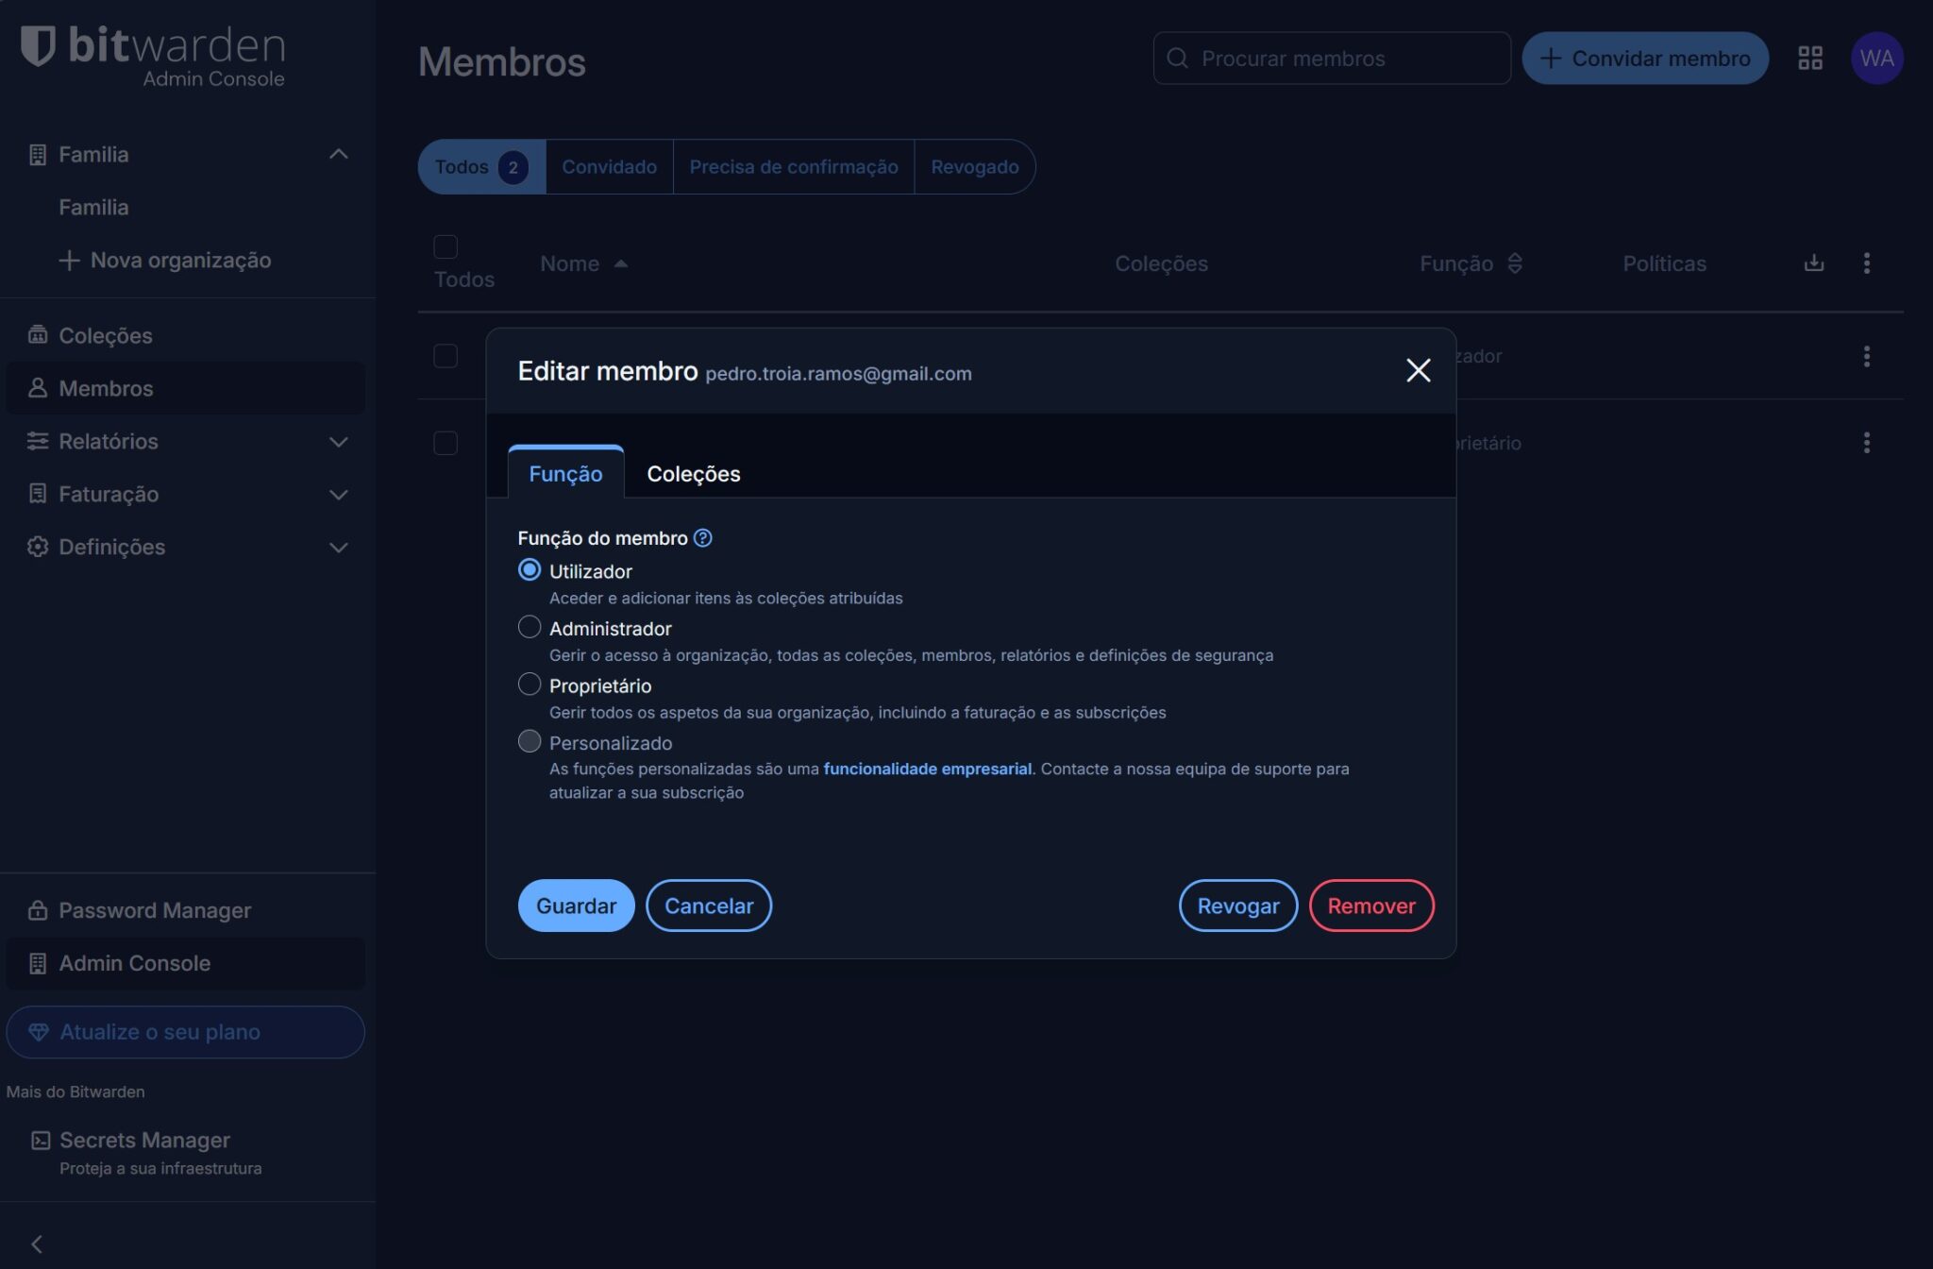The image size is (1933, 1269).
Task: Select the Familia sub-item under organization
Action: (93, 207)
